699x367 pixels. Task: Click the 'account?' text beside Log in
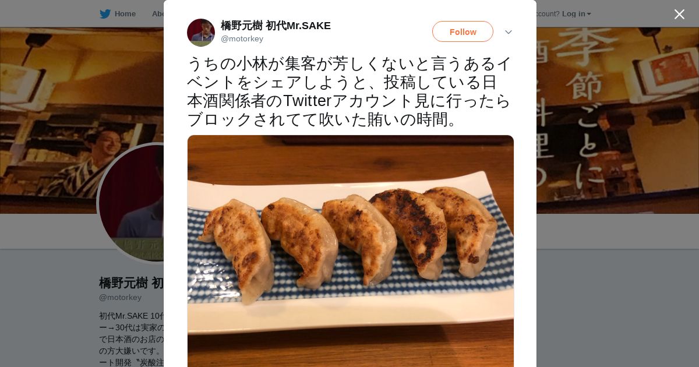548,14
